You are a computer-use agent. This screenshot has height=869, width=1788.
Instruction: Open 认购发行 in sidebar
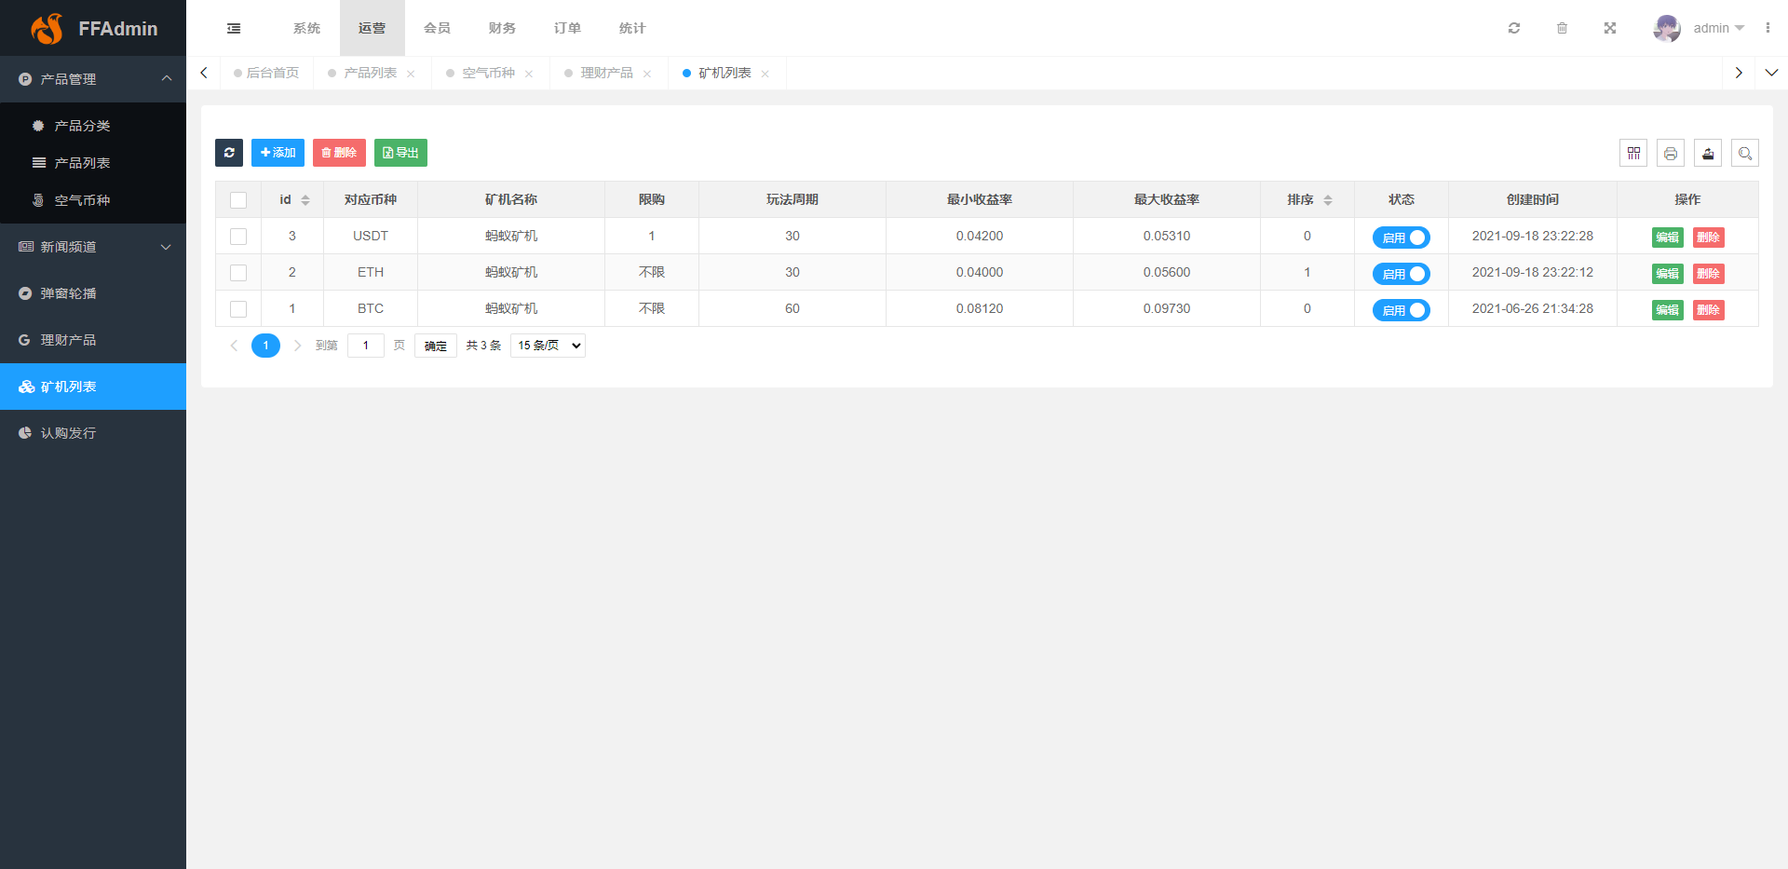[93, 433]
